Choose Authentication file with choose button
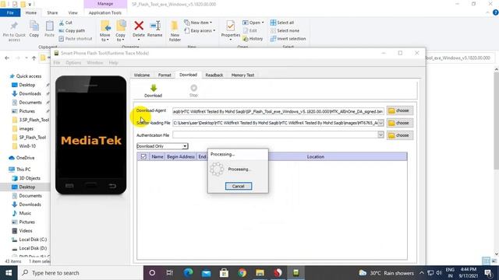Image resolution: width=499 pixels, height=280 pixels. coord(400,135)
